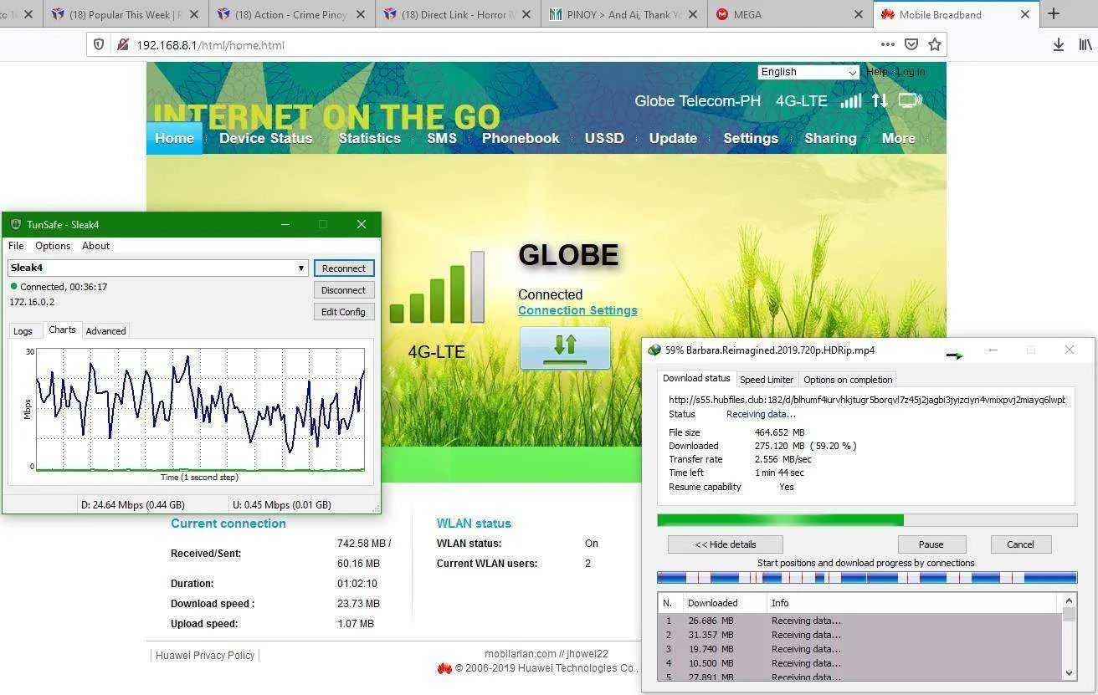
Task: Go to the Update page
Action: [x=673, y=139]
